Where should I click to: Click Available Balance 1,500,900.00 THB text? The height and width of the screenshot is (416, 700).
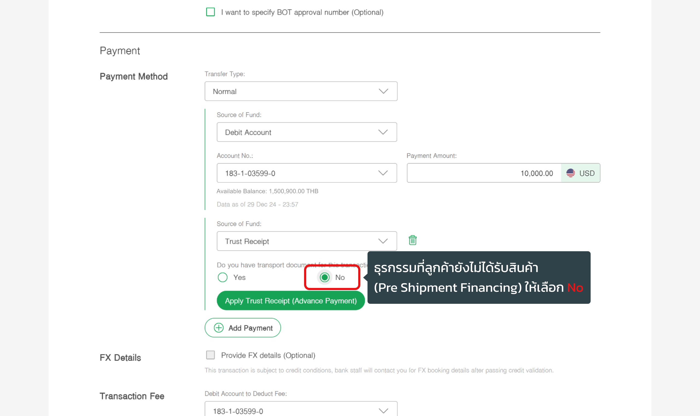pyautogui.click(x=267, y=191)
